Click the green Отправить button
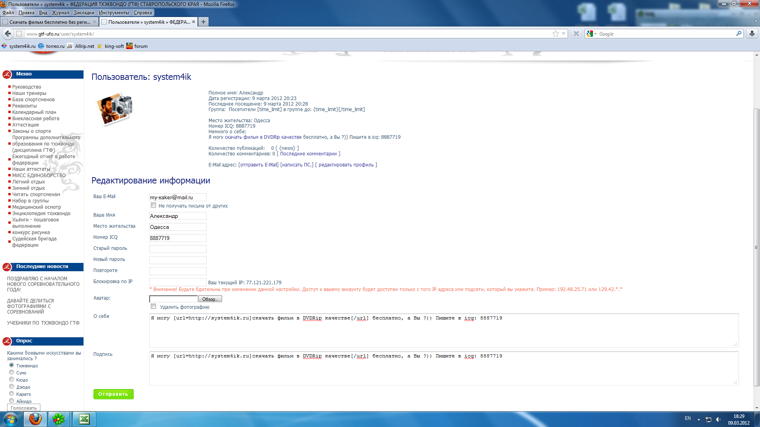The height and width of the screenshot is (427, 760). (114, 394)
